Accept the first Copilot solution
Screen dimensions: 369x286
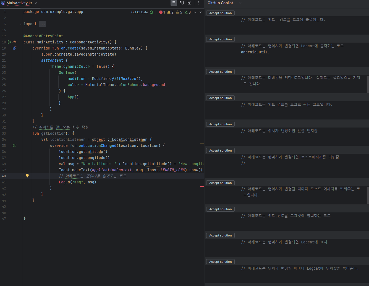coord(220,13)
